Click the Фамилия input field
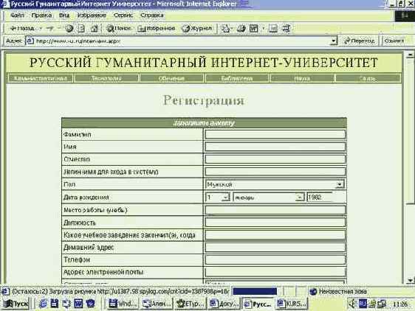 [x=275, y=134]
